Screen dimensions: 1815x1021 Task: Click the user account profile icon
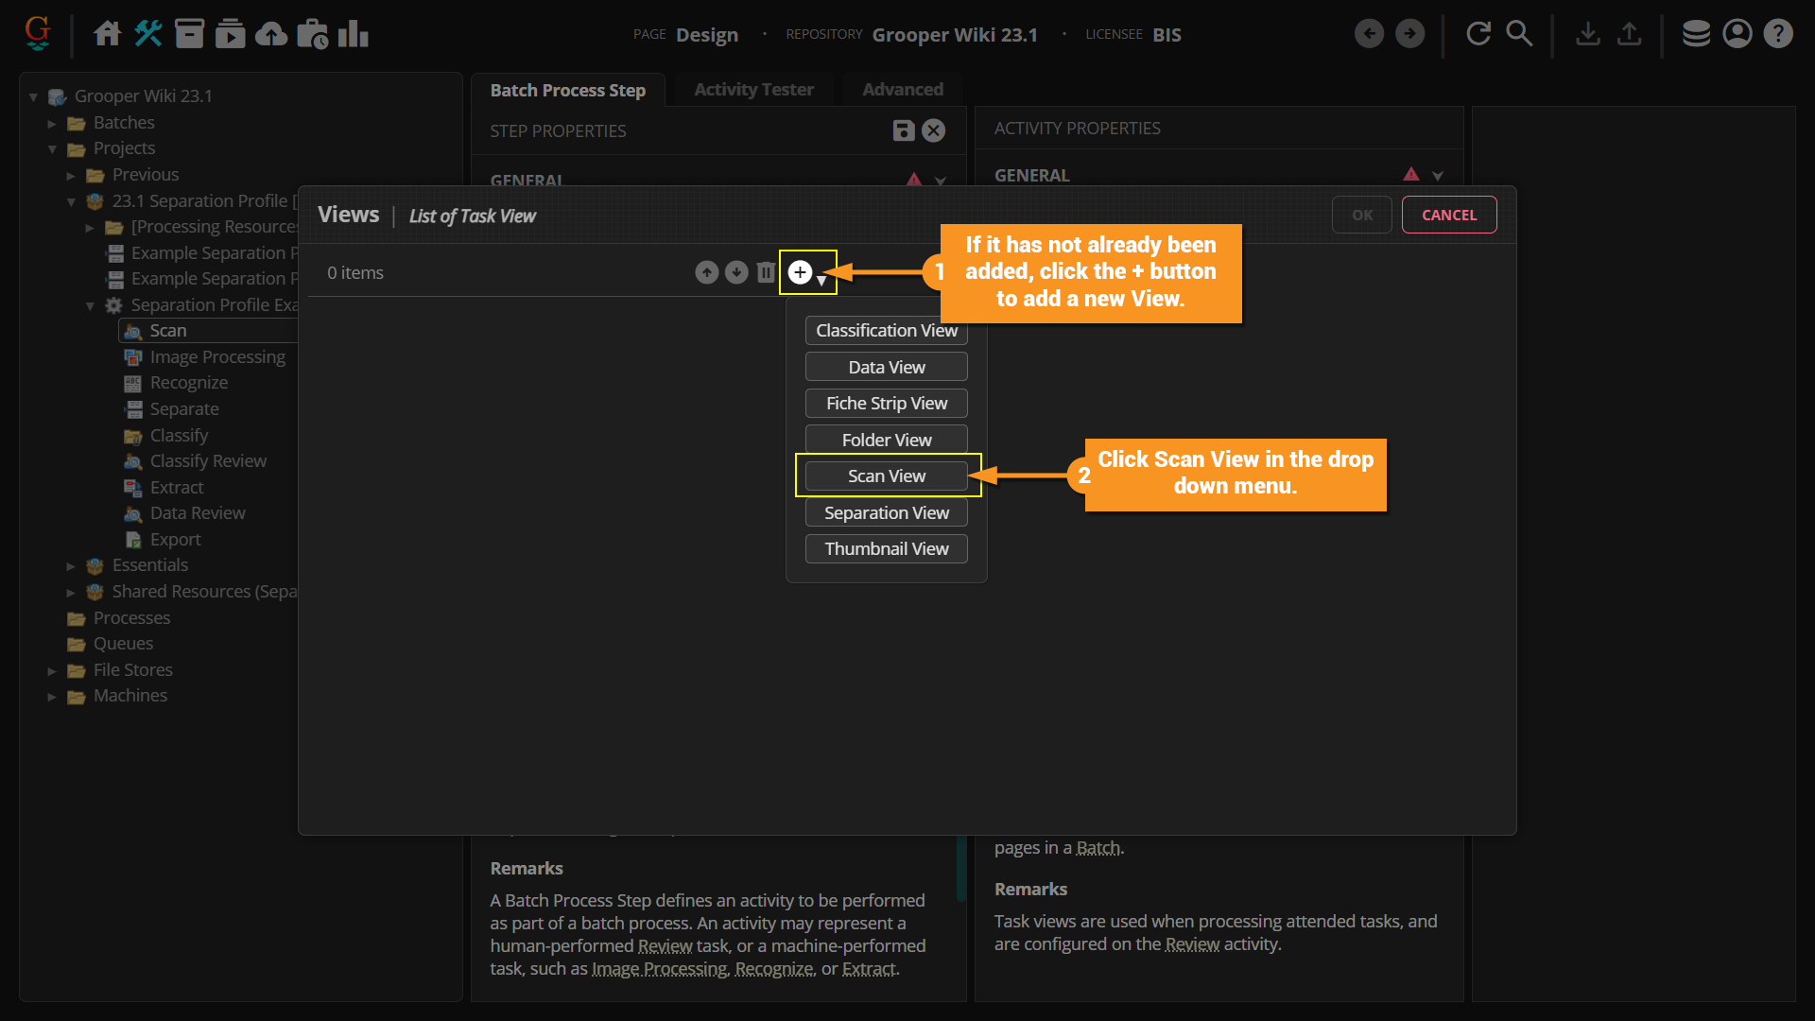tap(1737, 34)
